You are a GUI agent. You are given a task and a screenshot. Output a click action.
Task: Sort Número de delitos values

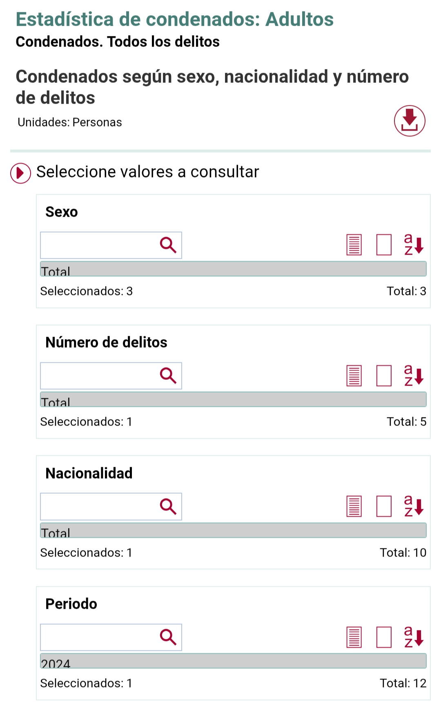pyautogui.click(x=414, y=375)
